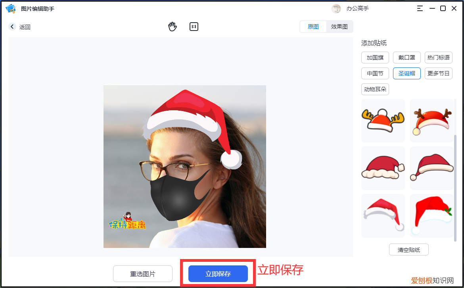Click the 办公高手 user avatar
Viewport: 464px width, 288px height.
pos(336,8)
